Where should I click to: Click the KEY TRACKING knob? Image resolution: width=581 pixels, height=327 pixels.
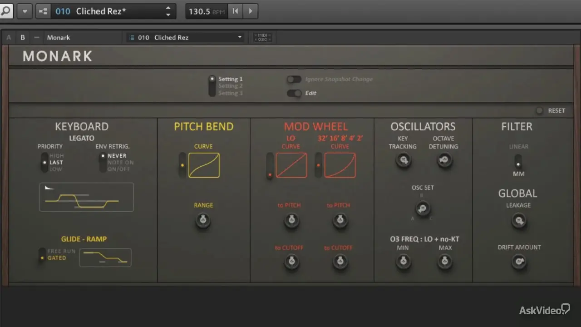(x=403, y=160)
